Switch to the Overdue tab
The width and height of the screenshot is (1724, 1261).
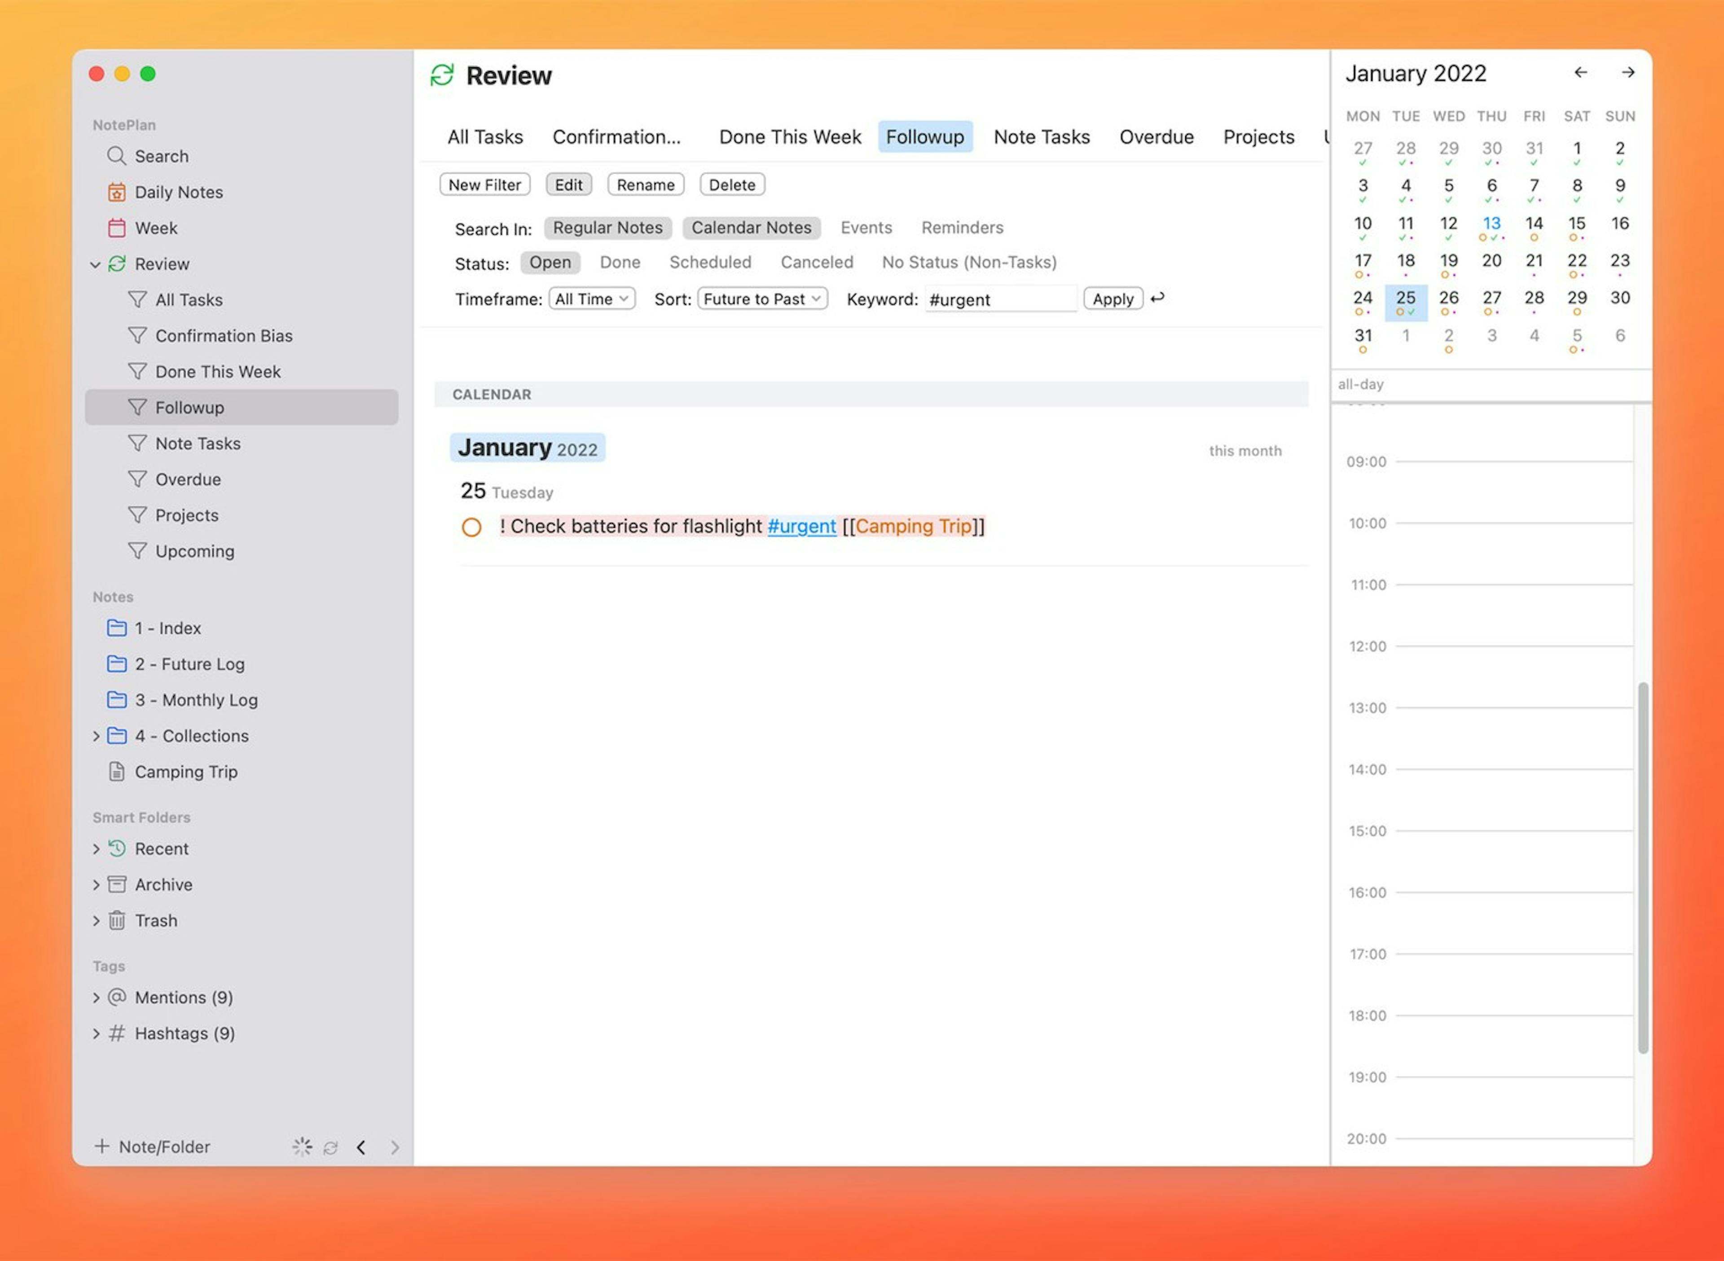(1156, 136)
